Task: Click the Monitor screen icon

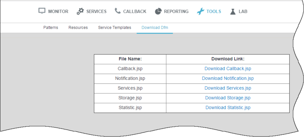Action: coord(42,11)
